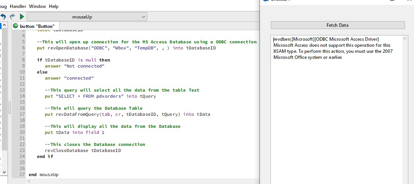
Task: Click the Fetch Data button
Action: (x=338, y=25)
